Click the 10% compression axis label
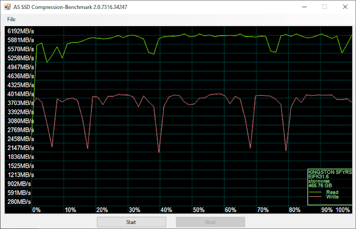This screenshot has height=229, width=356. coord(71,210)
